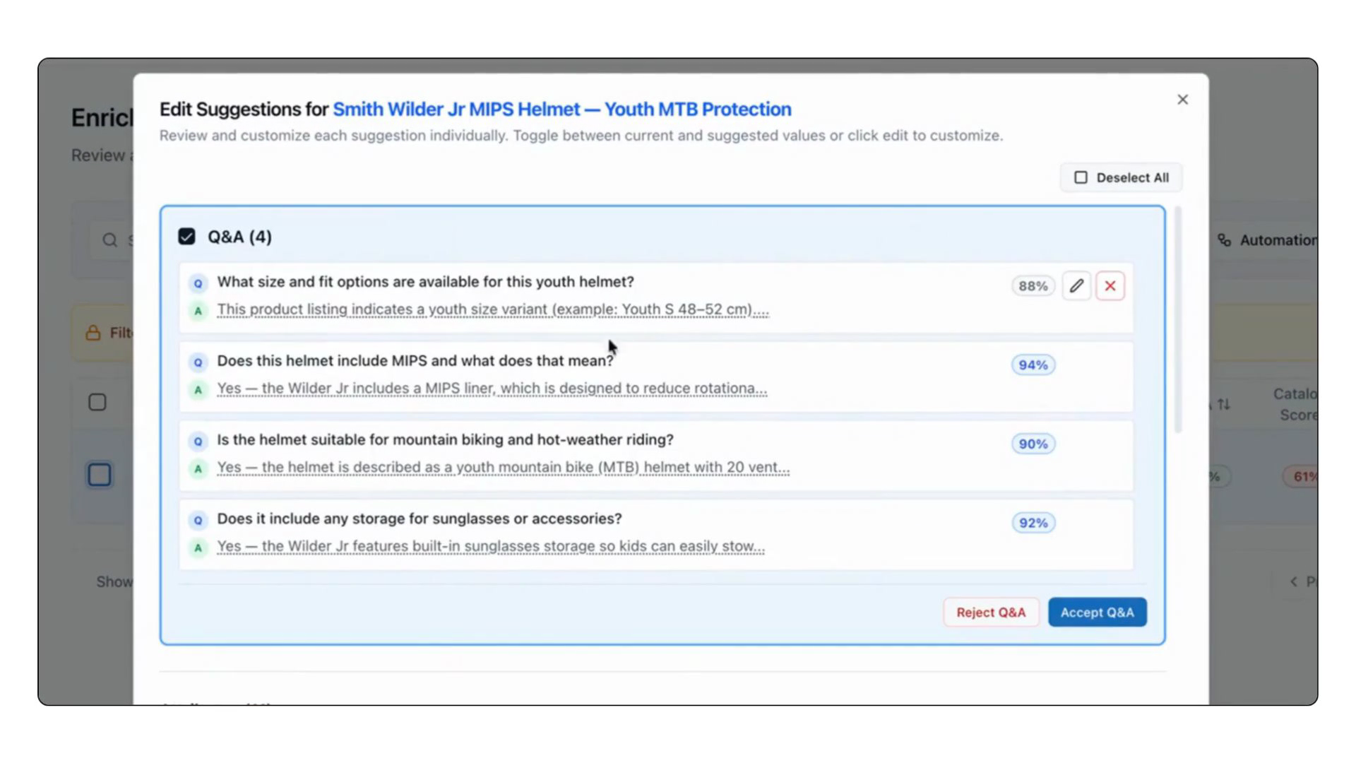This screenshot has height=763, width=1356.
Task: Click the Q icon beside the sunglasses storage question
Action: 198,521
